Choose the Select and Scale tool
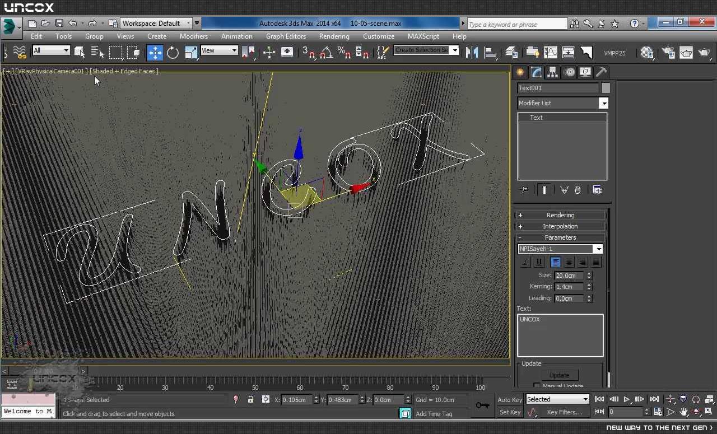Viewport: 717px width, 434px height. 191,53
